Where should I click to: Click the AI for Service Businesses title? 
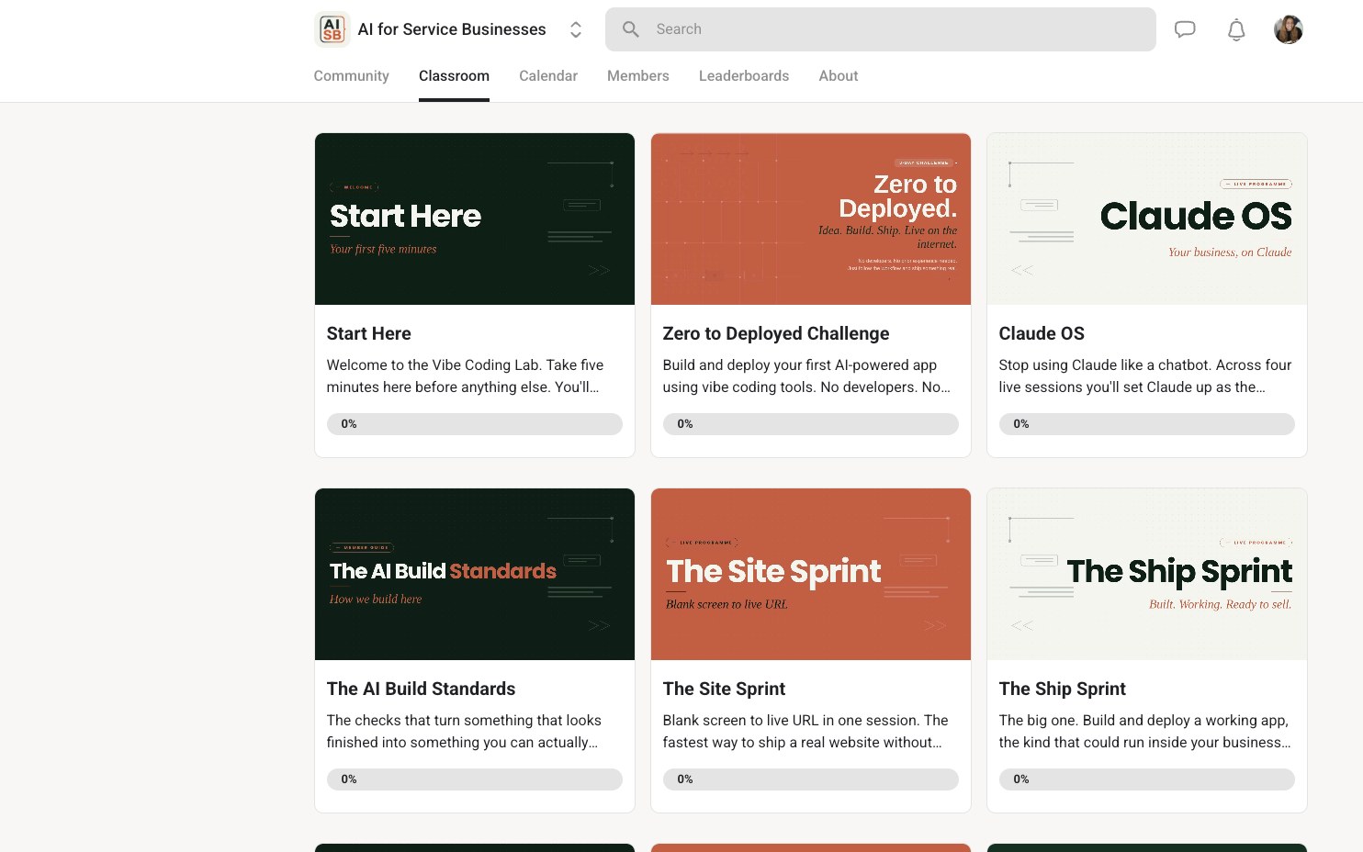click(x=452, y=29)
